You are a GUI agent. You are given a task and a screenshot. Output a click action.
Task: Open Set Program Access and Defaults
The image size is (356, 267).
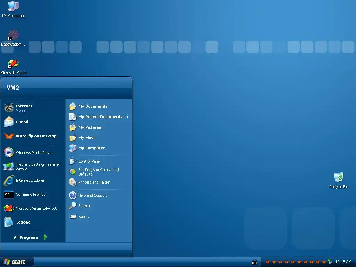[99, 172]
